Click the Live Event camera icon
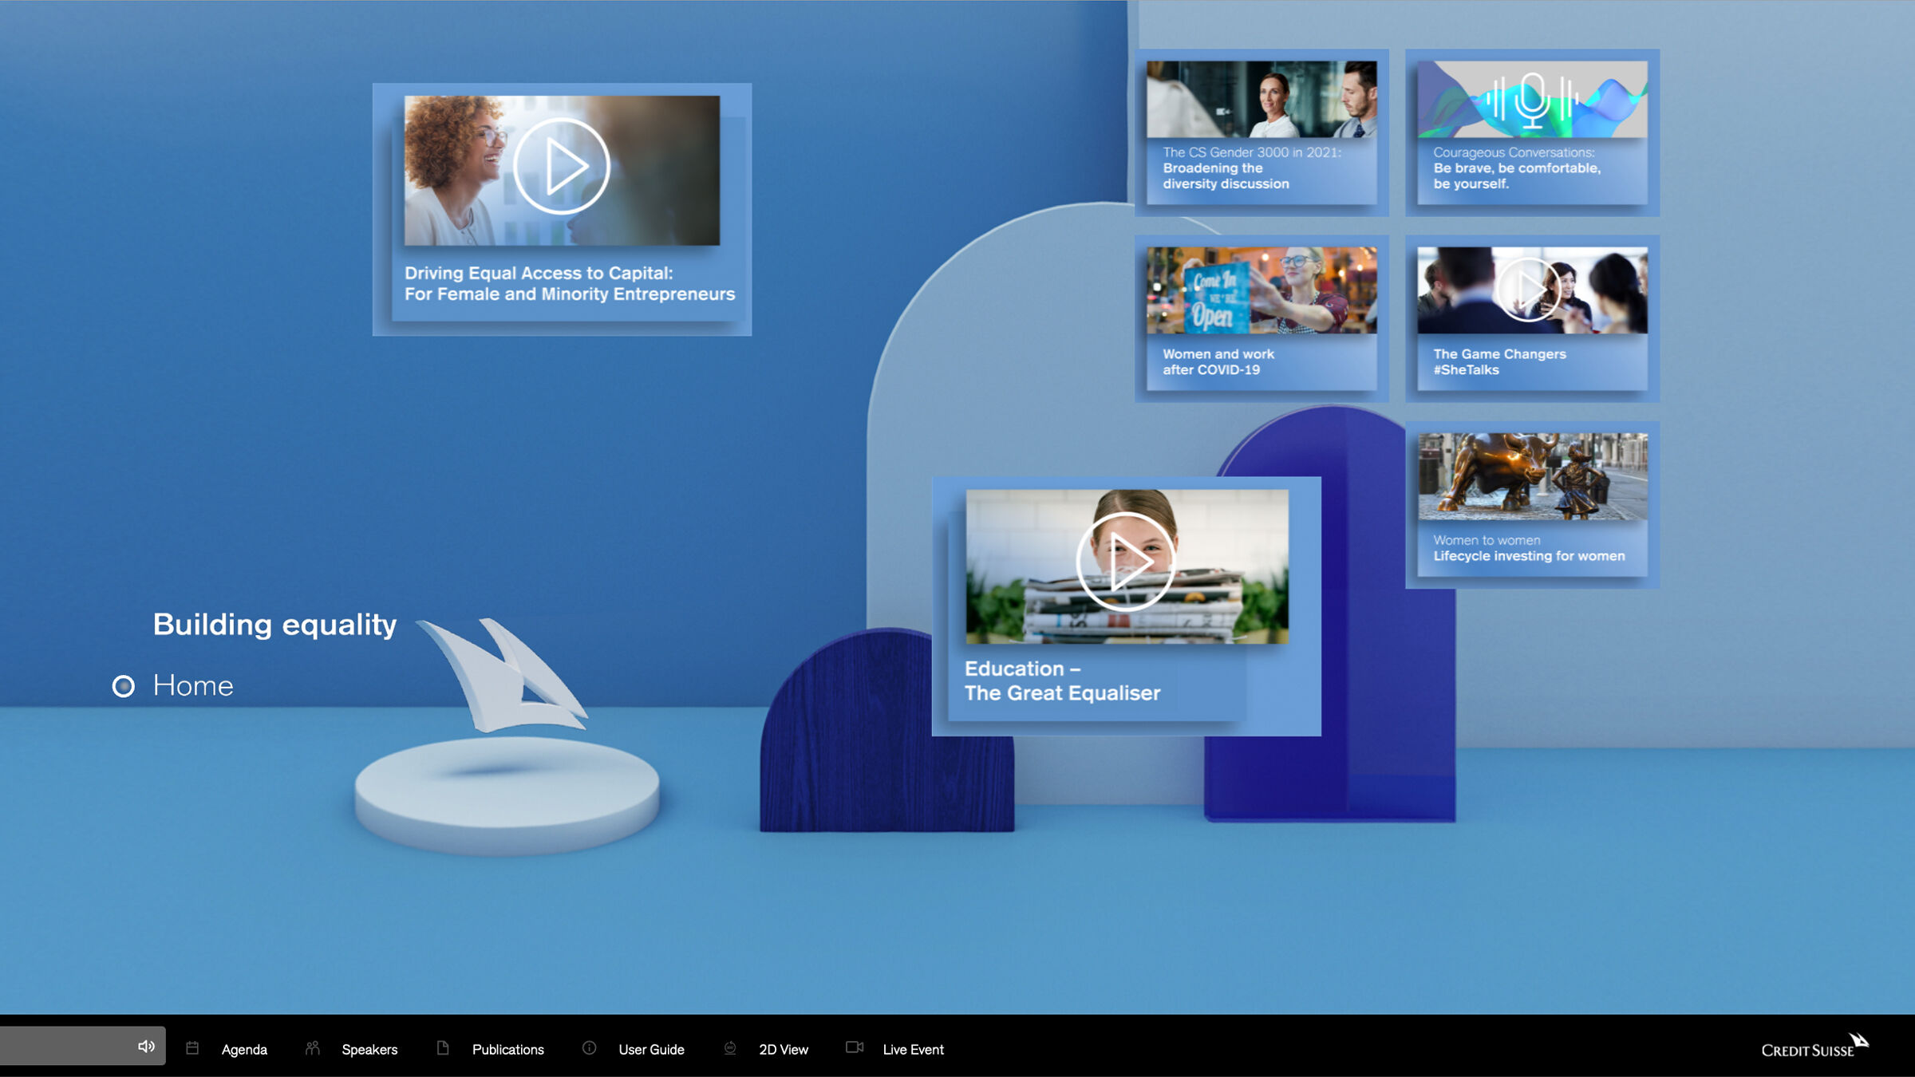1915x1077 pixels. coord(855,1047)
